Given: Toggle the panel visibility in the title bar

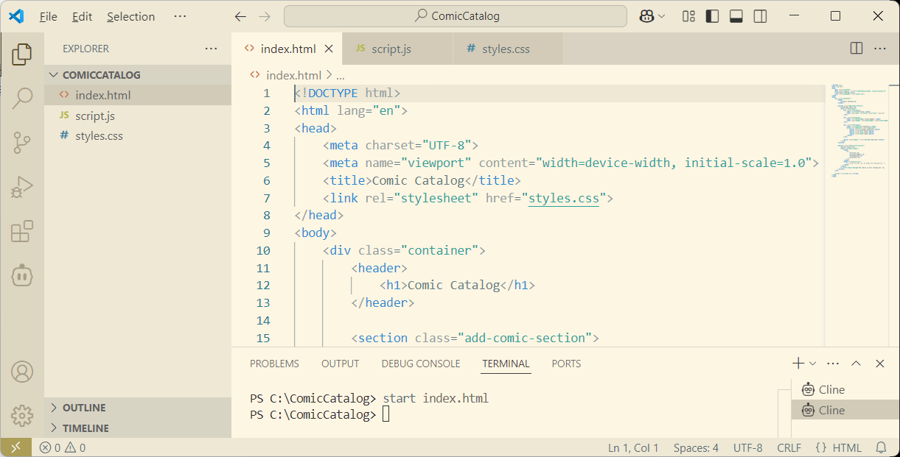Looking at the screenshot, I should coord(736,15).
